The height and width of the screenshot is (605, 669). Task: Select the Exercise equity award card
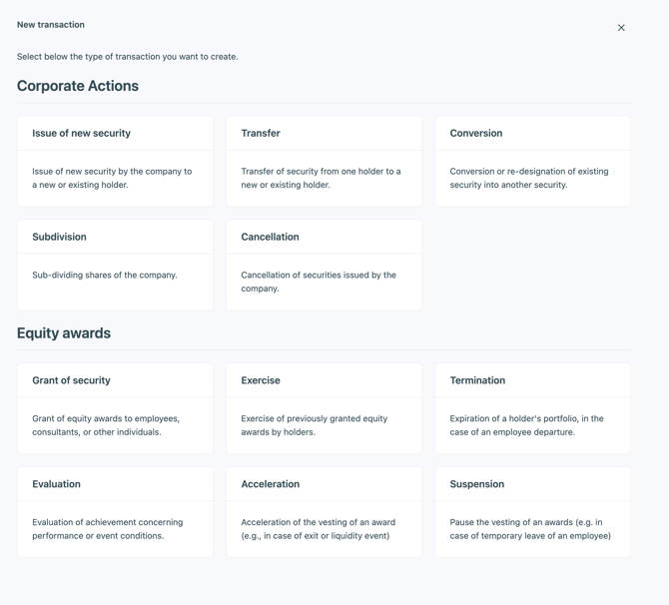point(324,407)
